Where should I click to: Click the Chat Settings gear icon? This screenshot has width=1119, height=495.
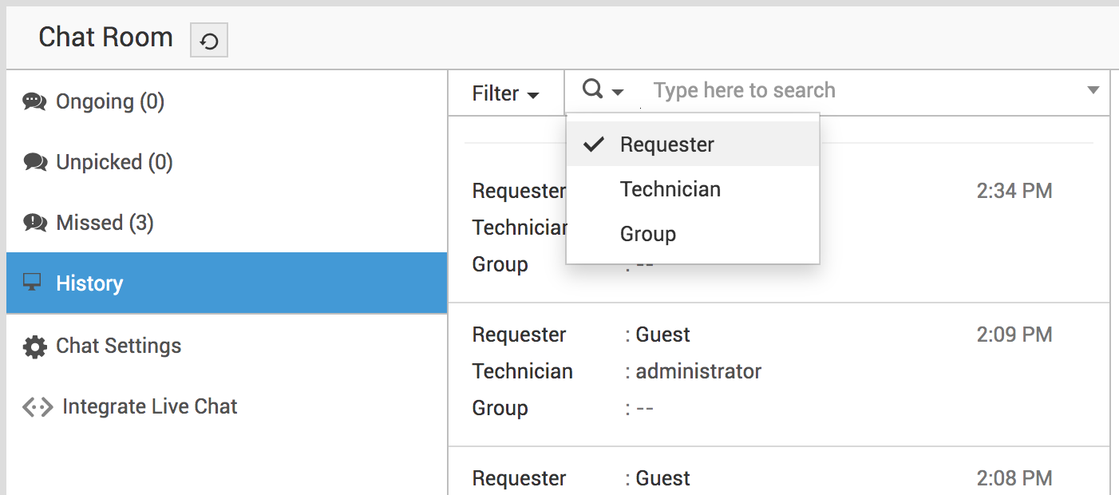coord(35,346)
